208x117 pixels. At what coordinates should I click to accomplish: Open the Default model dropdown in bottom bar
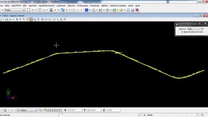coord(27,110)
